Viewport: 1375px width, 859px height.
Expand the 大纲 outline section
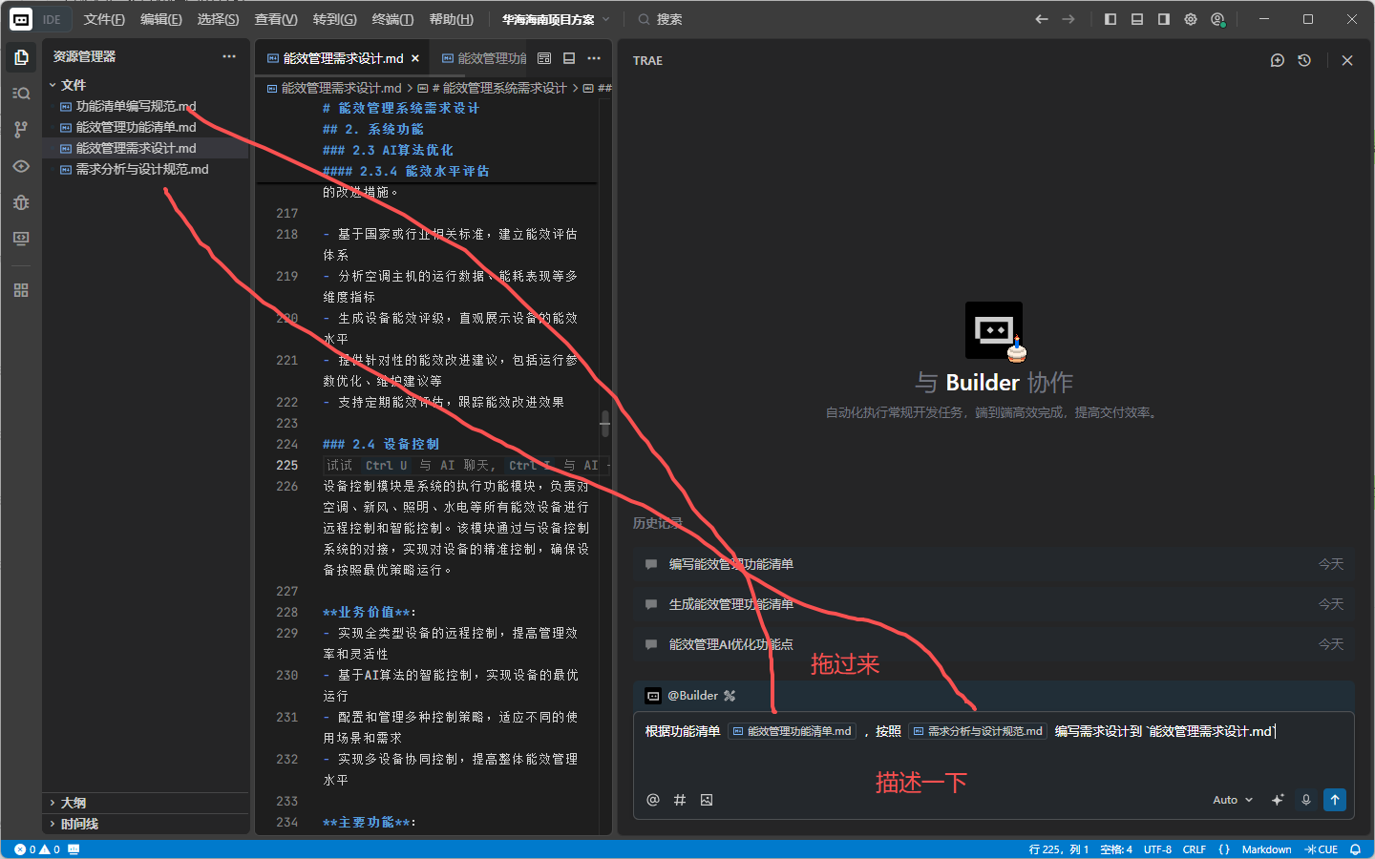[x=74, y=803]
